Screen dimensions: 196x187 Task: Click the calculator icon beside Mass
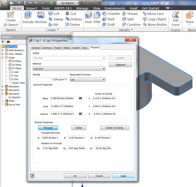coord(80,98)
